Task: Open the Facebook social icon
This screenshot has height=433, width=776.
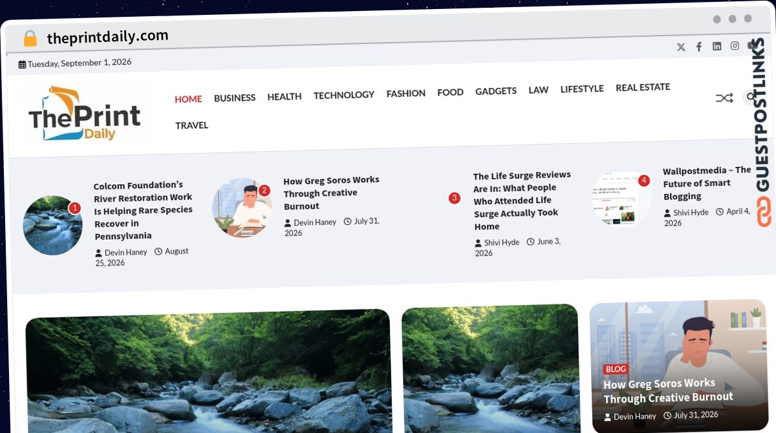Action: [x=699, y=47]
